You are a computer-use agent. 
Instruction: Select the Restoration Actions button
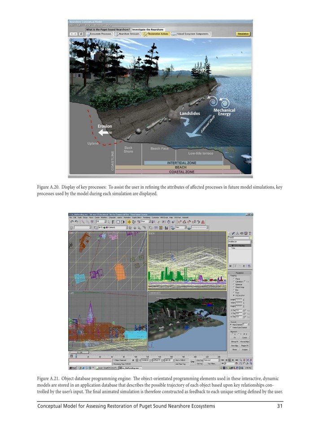pos(156,34)
